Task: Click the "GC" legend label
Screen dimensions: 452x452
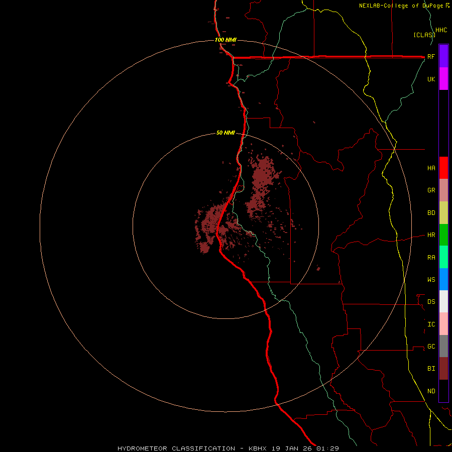Action: [x=431, y=346]
